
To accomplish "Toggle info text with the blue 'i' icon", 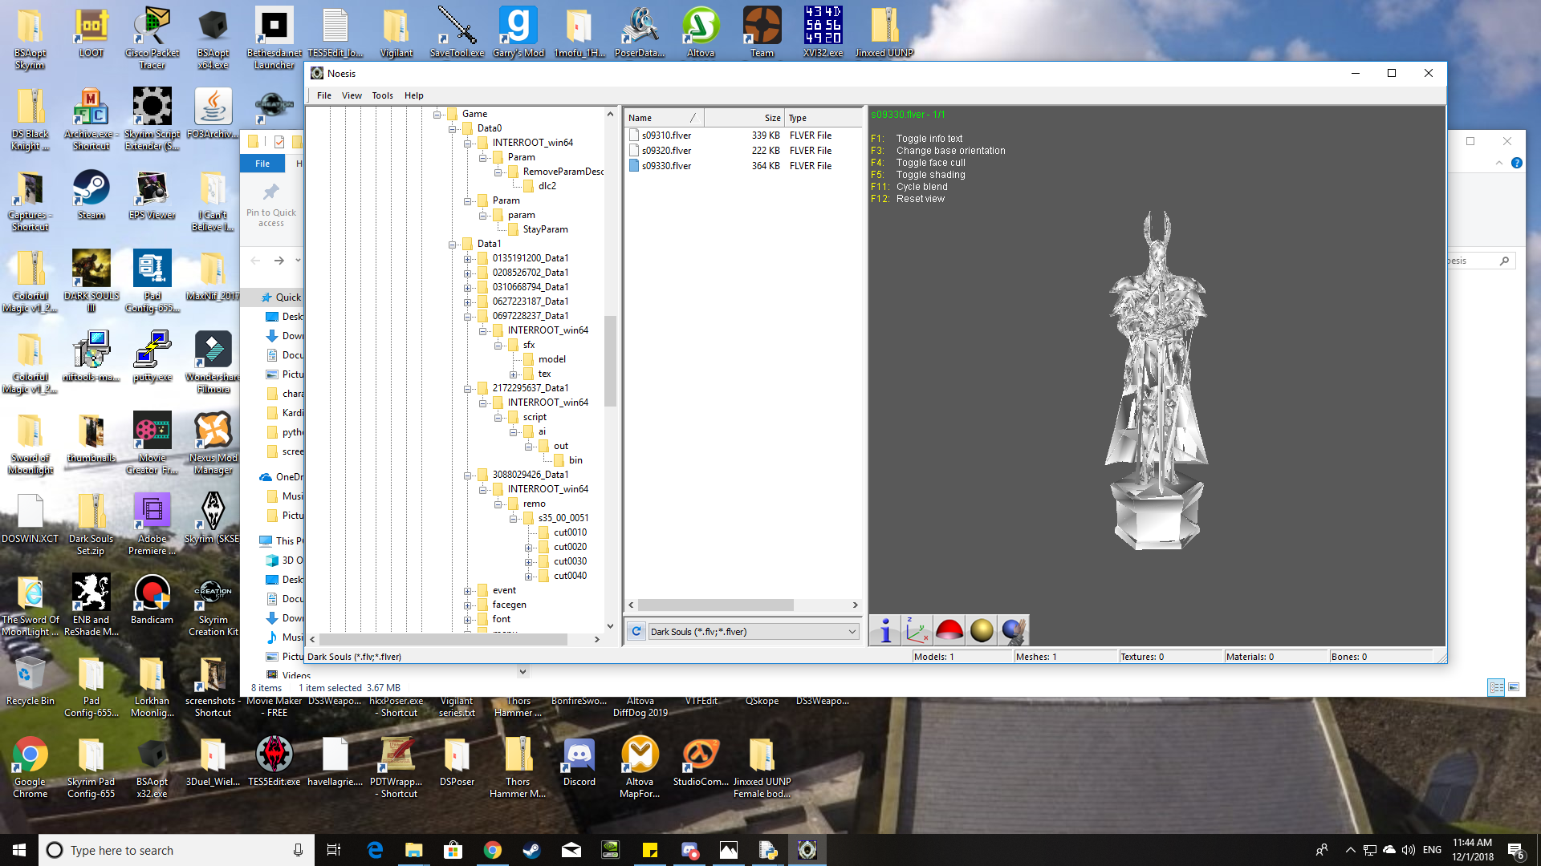I will (x=885, y=630).
